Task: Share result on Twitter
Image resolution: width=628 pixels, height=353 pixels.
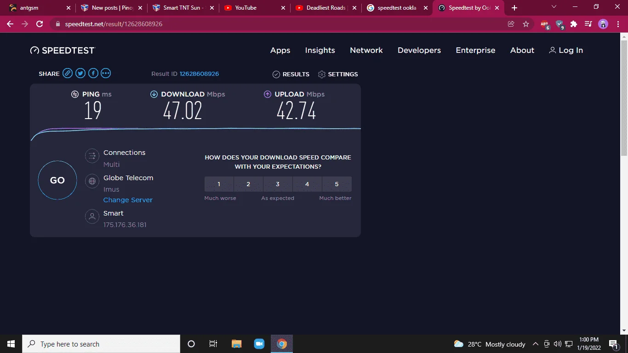Action: click(x=80, y=73)
